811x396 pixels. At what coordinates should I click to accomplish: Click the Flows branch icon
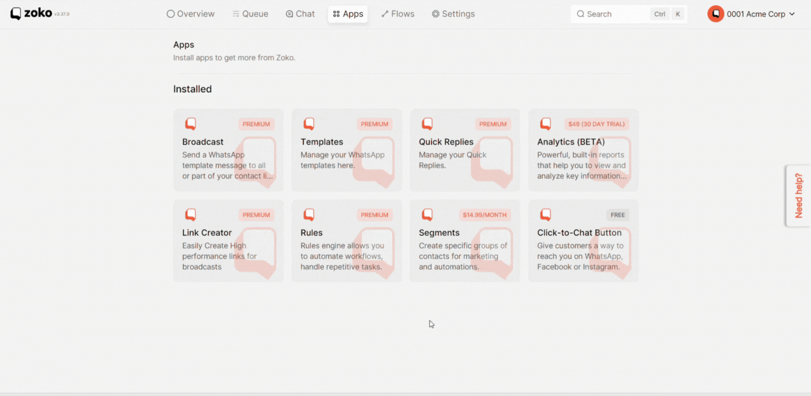click(x=385, y=14)
